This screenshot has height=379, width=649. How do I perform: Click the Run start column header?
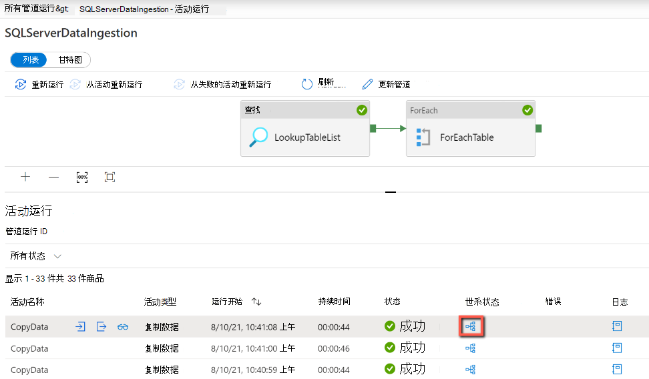(x=227, y=302)
